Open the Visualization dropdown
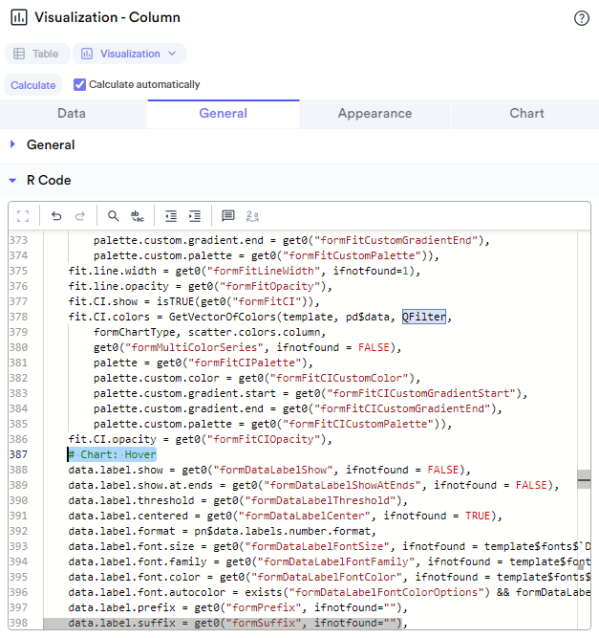Image resolution: width=599 pixels, height=638 pixels. tap(129, 54)
